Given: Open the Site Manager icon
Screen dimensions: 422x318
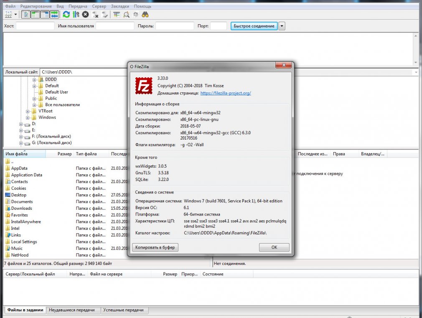Looking at the screenshot, I should pyautogui.click(x=8, y=15).
